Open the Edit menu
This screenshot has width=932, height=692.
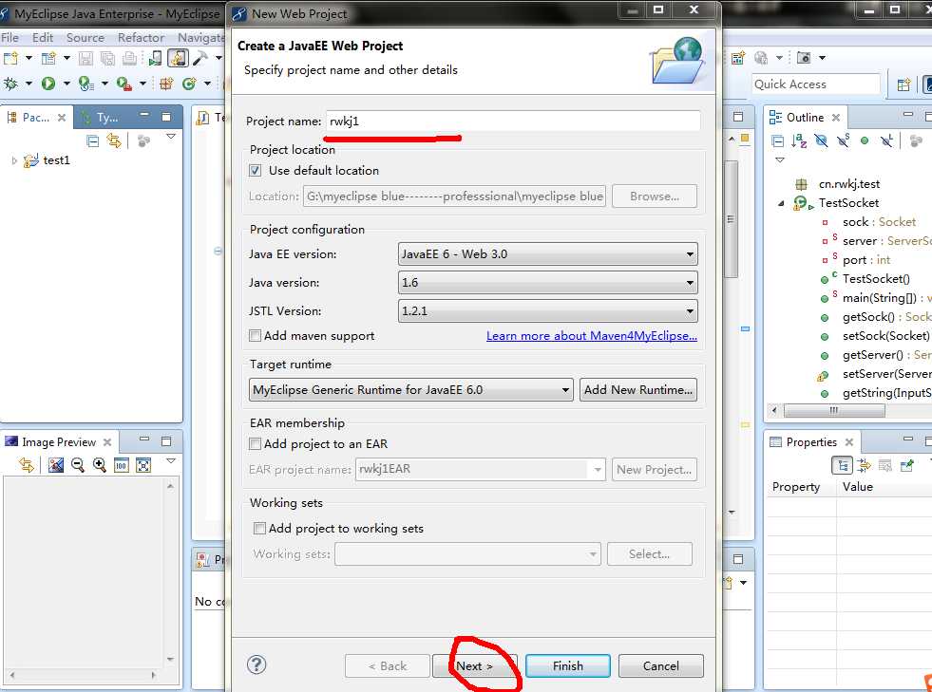pyautogui.click(x=43, y=37)
